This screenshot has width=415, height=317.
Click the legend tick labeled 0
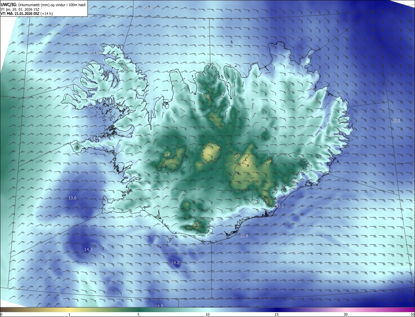1,314
